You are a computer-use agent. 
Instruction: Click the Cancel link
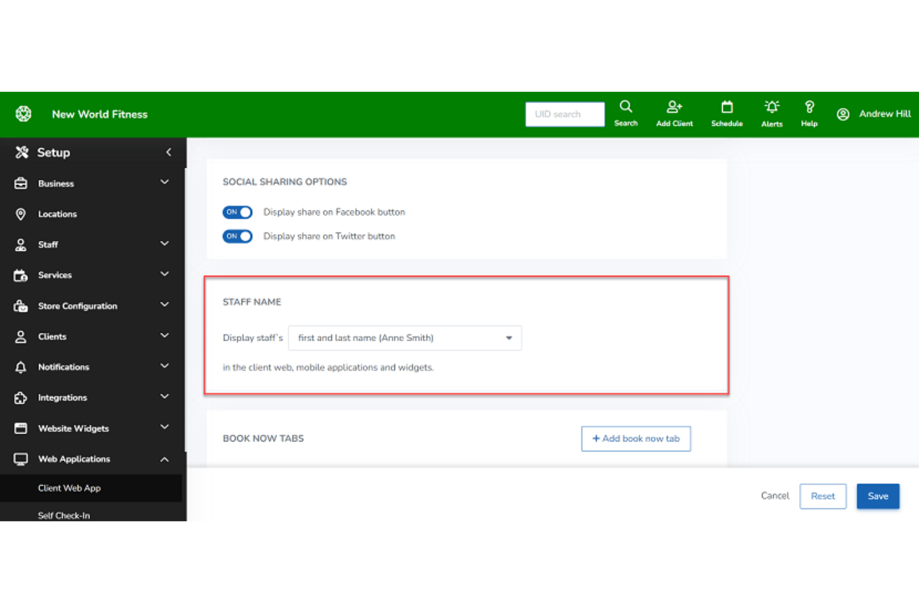pyautogui.click(x=775, y=496)
